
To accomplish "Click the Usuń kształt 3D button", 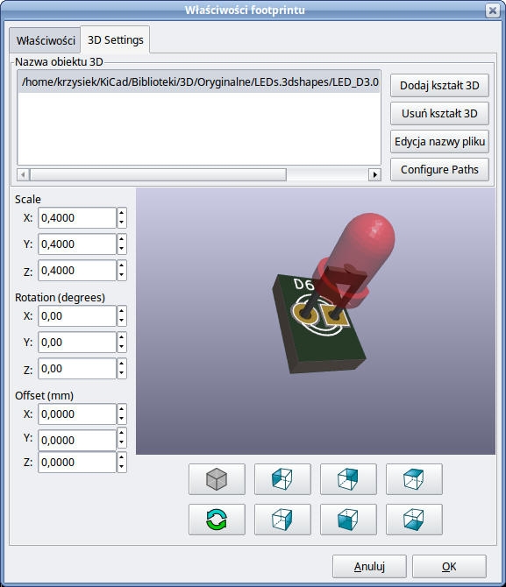I will [x=439, y=113].
